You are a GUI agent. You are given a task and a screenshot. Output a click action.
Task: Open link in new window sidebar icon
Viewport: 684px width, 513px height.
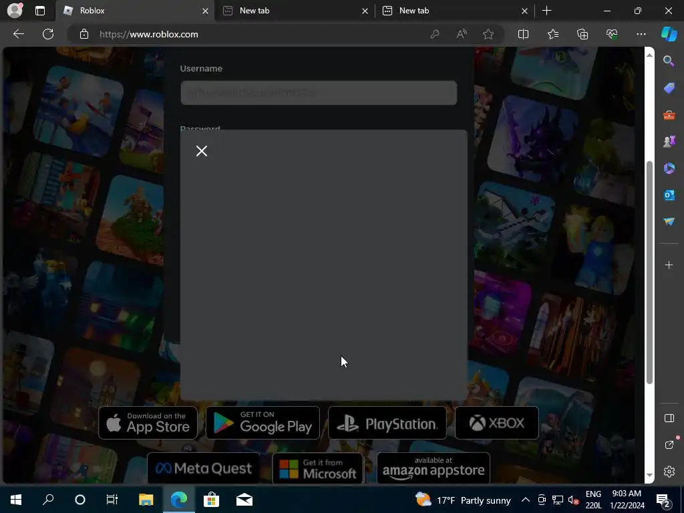tap(669, 445)
